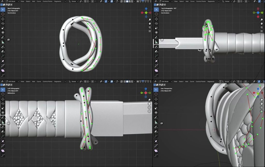Select the Cursor tool in Back Orthographic viewport
Image resolution: width=265 pixels, height=167 pixels.
tap(3, 14)
